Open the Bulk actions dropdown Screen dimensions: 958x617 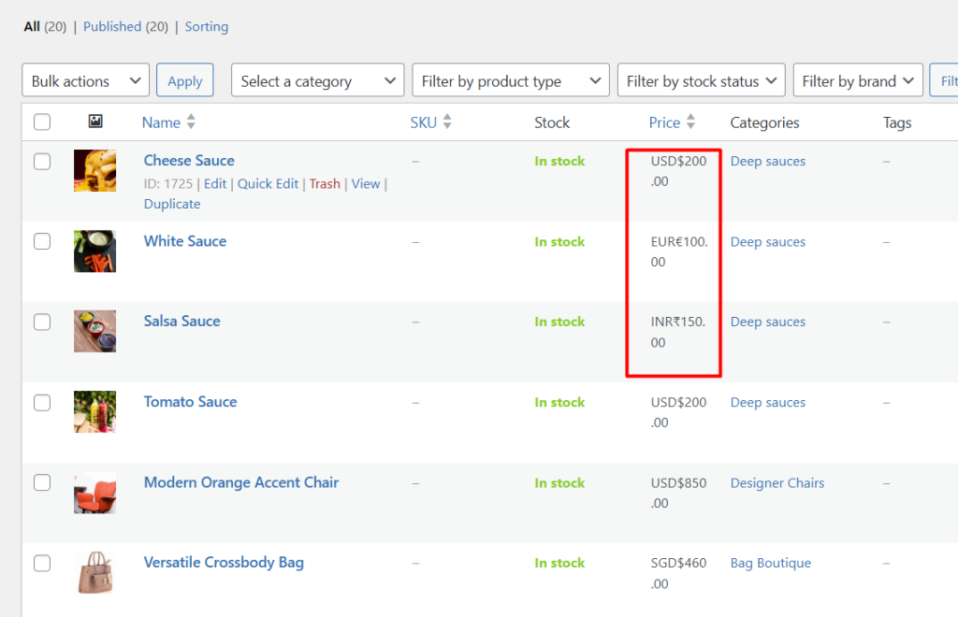85,81
